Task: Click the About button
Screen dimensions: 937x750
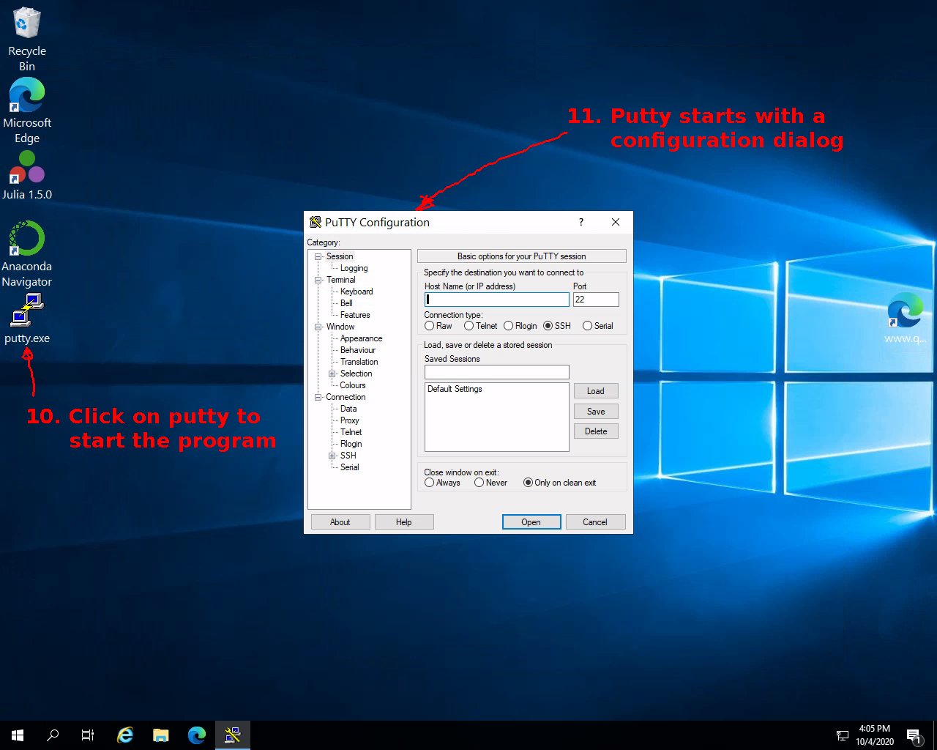Action: 340,522
